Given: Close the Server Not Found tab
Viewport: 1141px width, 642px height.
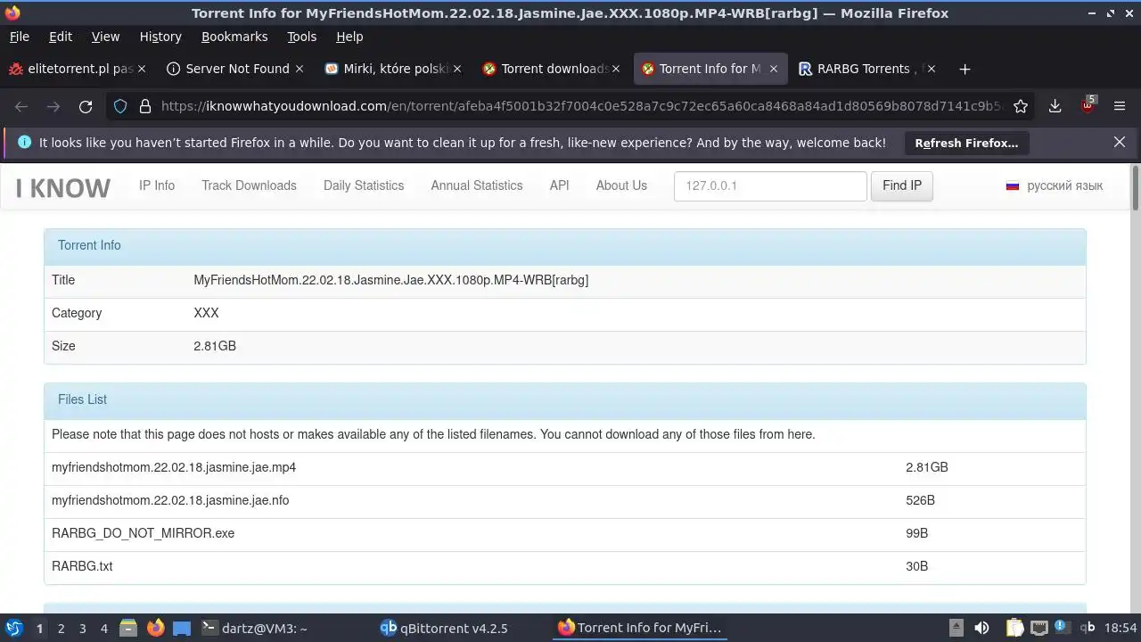Looking at the screenshot, I should (x=300, y=69).
